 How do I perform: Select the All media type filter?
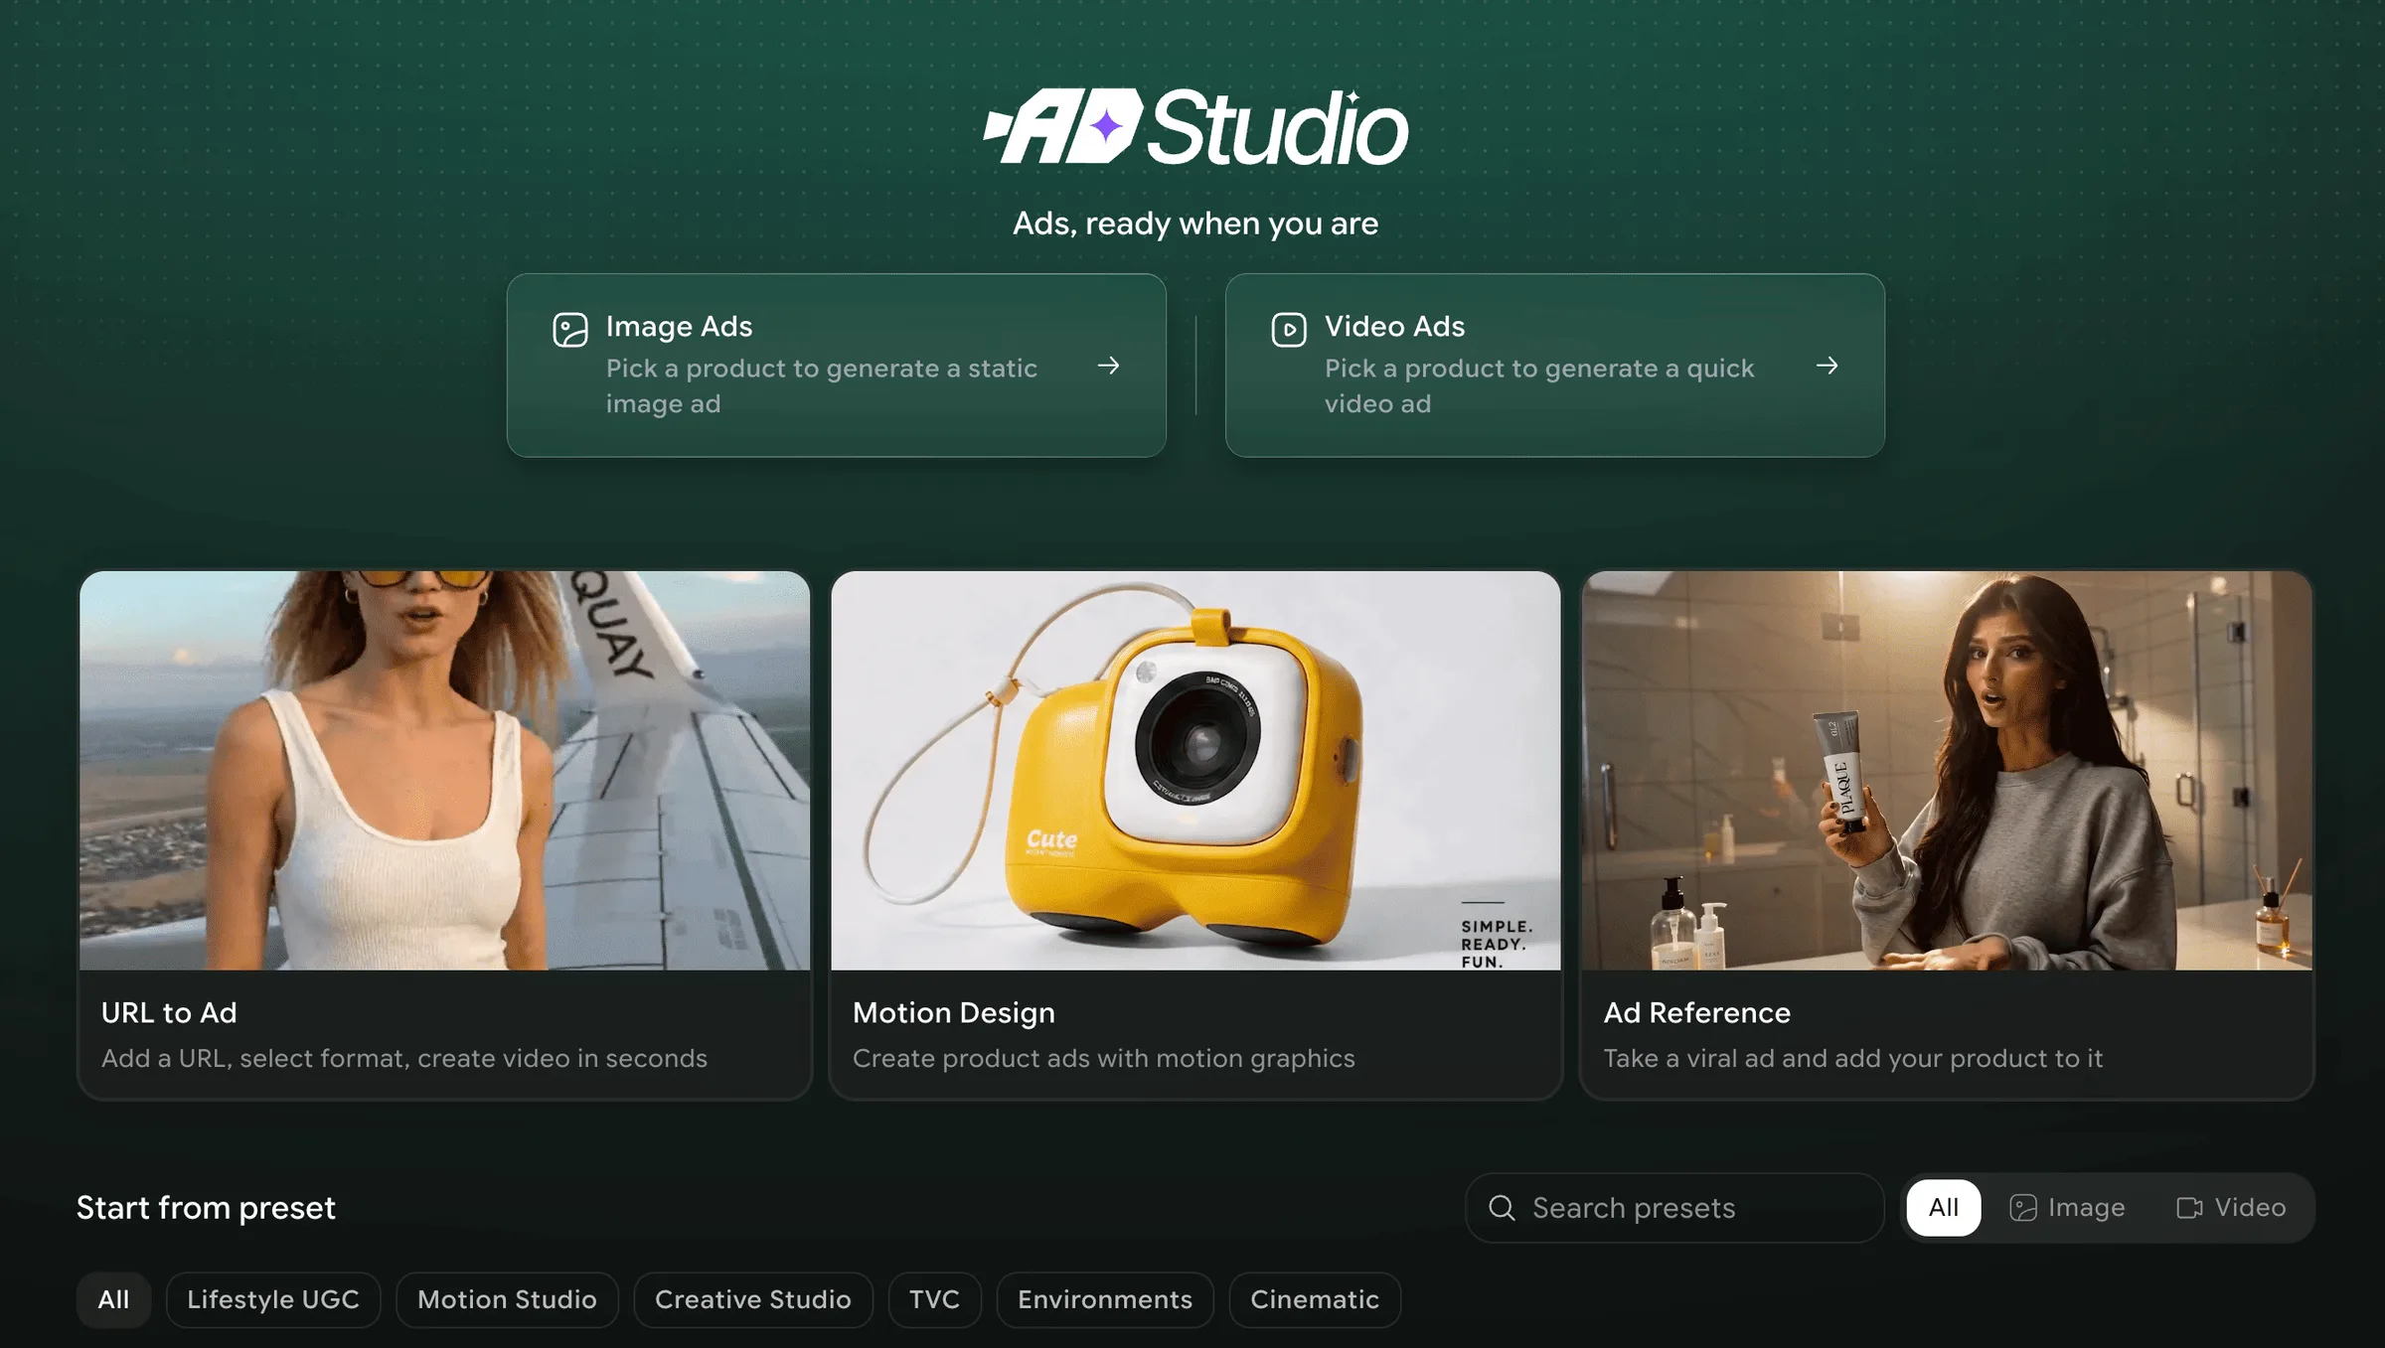pos(1944,1208)
